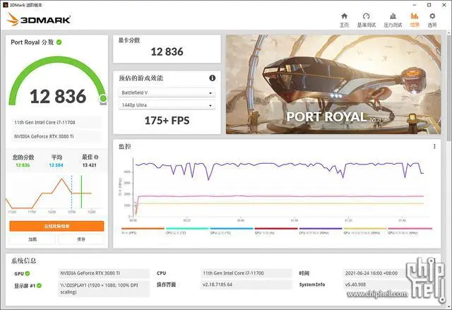The height and width of the screenshot is (310, 452).
Task: Click the large 12 836 Port Royal score
Action: point(58,96)
